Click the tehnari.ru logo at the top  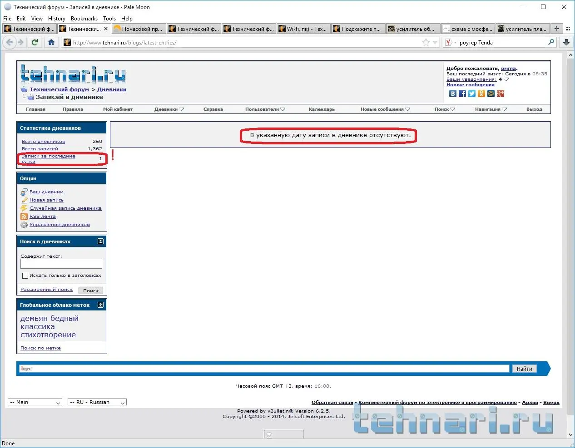point(73,74)
